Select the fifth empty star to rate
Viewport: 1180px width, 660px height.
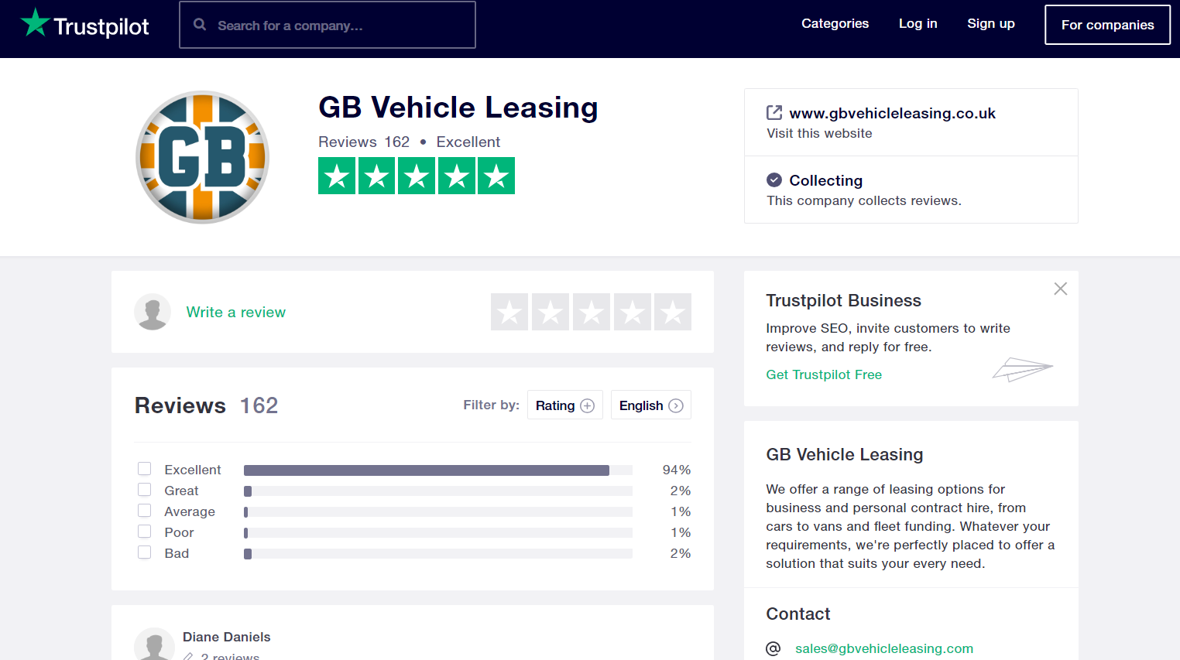click(x=673, y=313)
